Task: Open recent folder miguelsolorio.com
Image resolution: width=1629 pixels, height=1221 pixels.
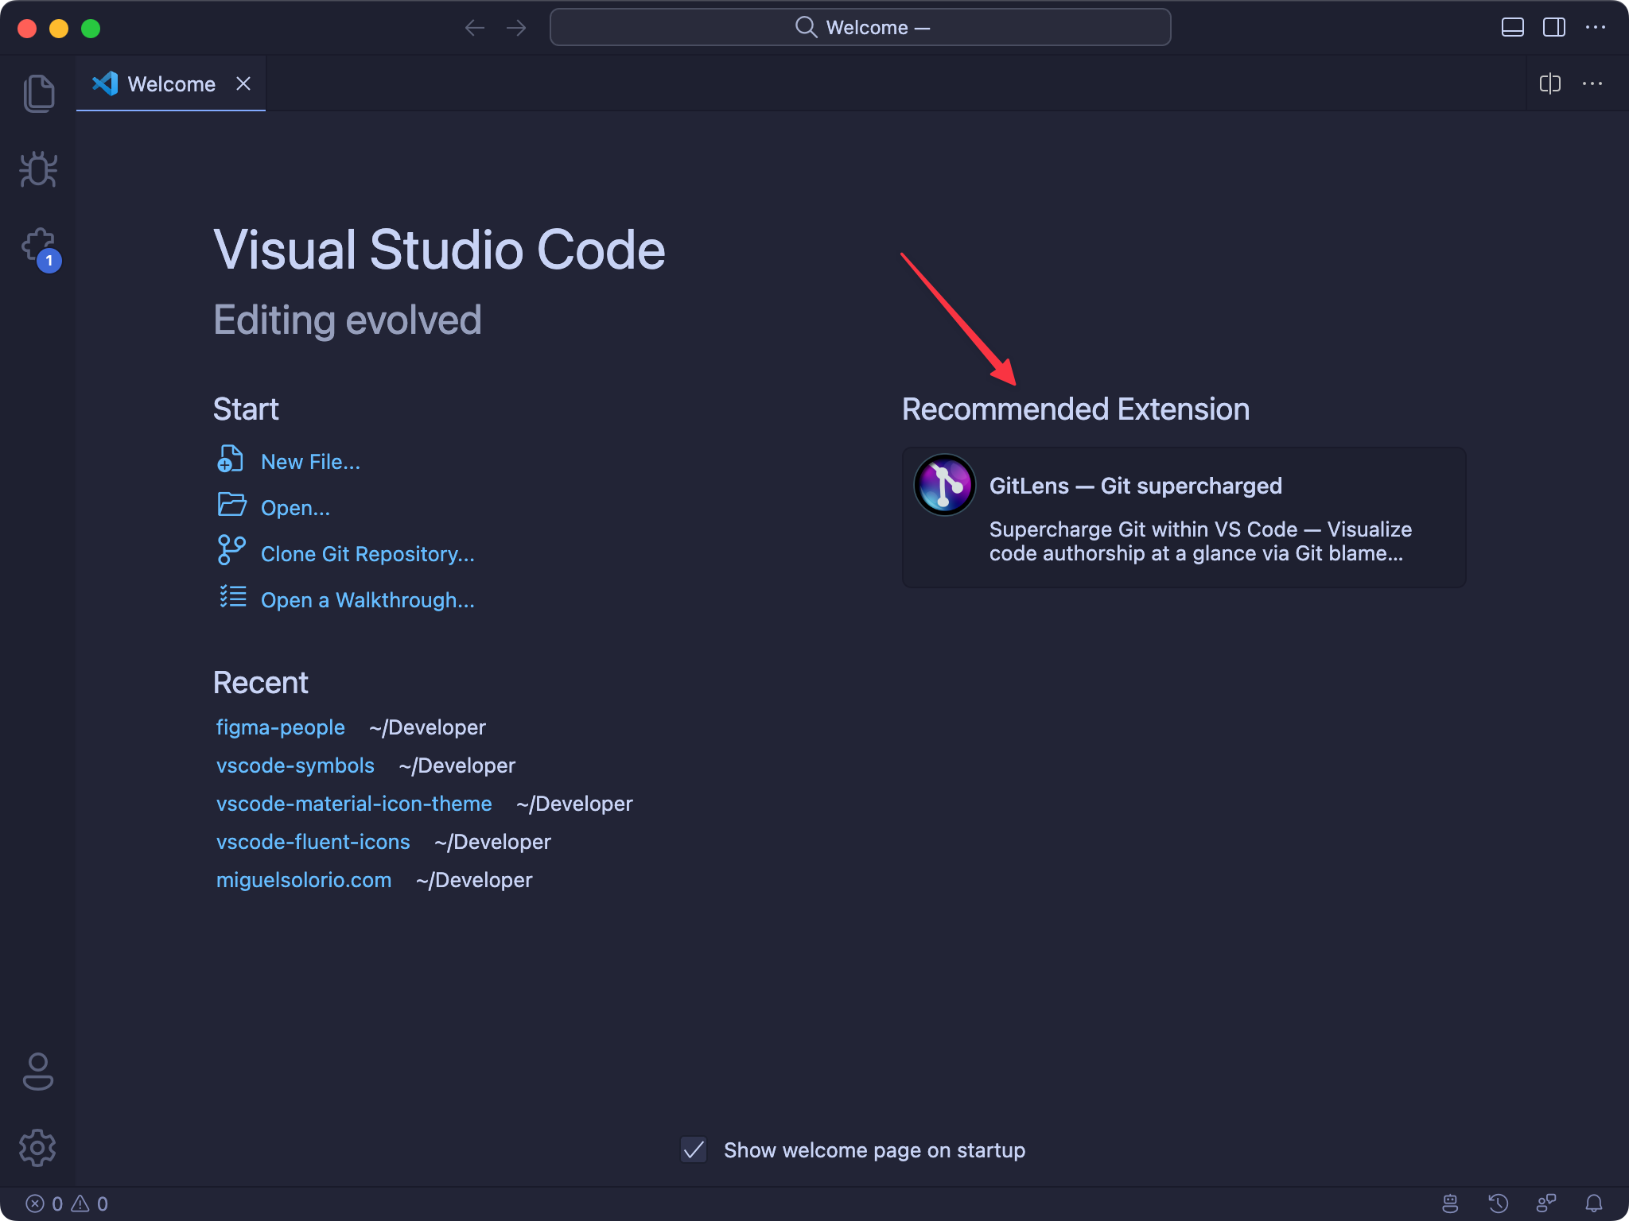Action: point(304,880)
